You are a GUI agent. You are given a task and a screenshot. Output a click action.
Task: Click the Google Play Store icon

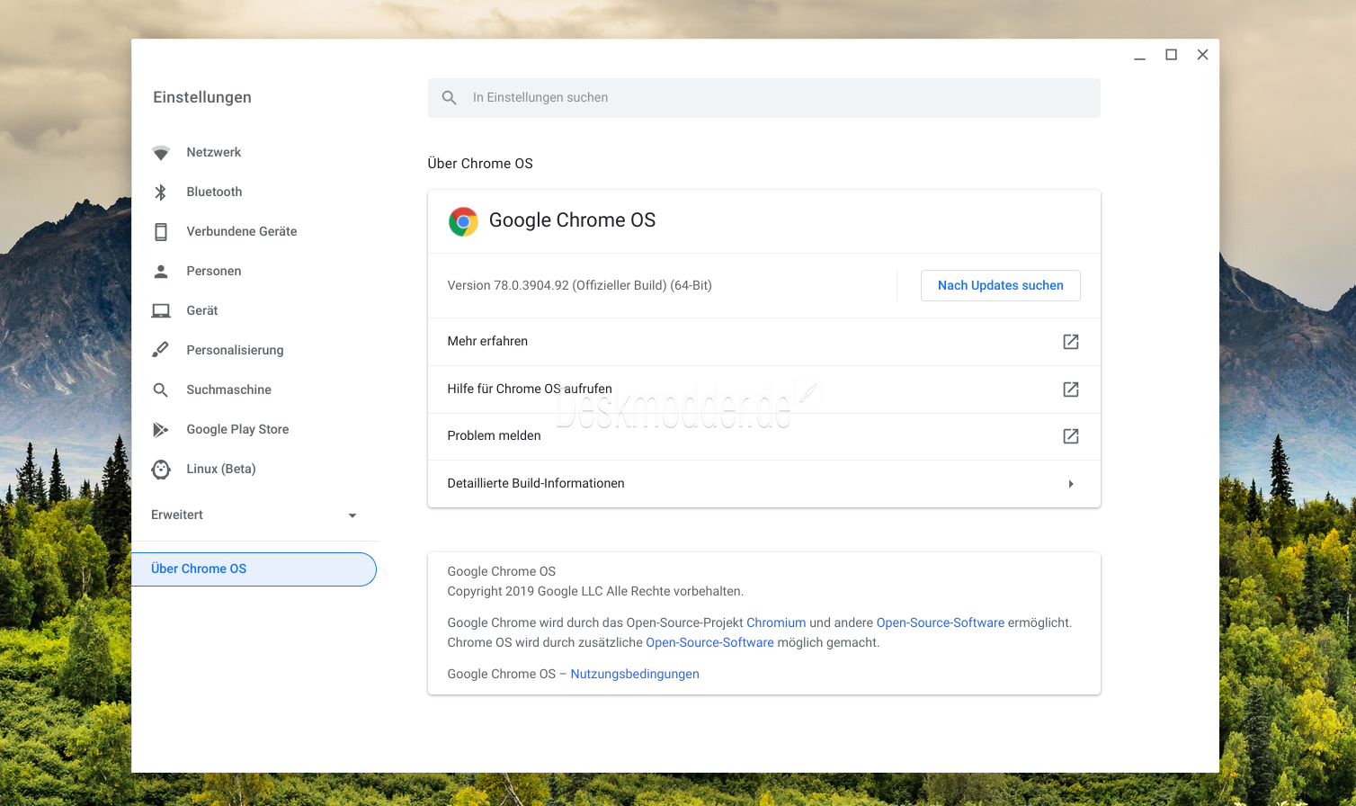coord(161,429)
